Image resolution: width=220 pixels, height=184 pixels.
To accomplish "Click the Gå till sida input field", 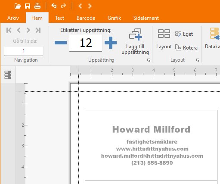I will 24,51.
